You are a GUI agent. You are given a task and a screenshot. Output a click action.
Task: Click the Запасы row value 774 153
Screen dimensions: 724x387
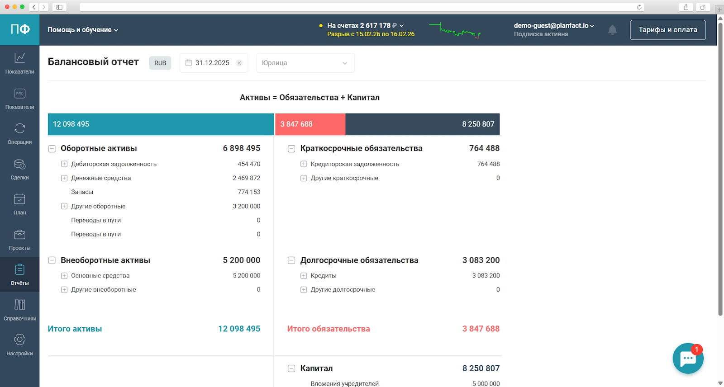coord(249,192)
